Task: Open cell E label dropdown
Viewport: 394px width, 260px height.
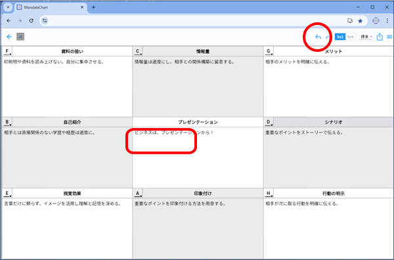Action: (7, 194)
